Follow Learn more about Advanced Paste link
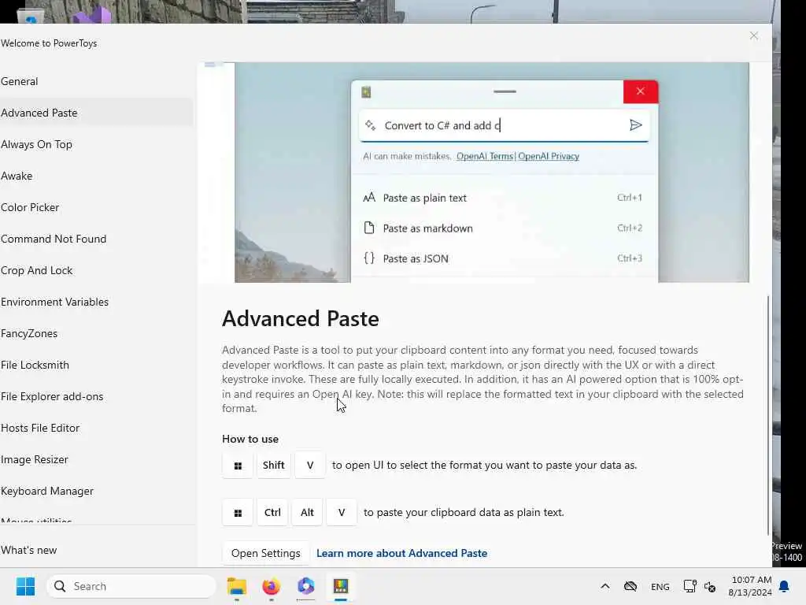Viewport: 806px width, 605px height. coord(402,553)
